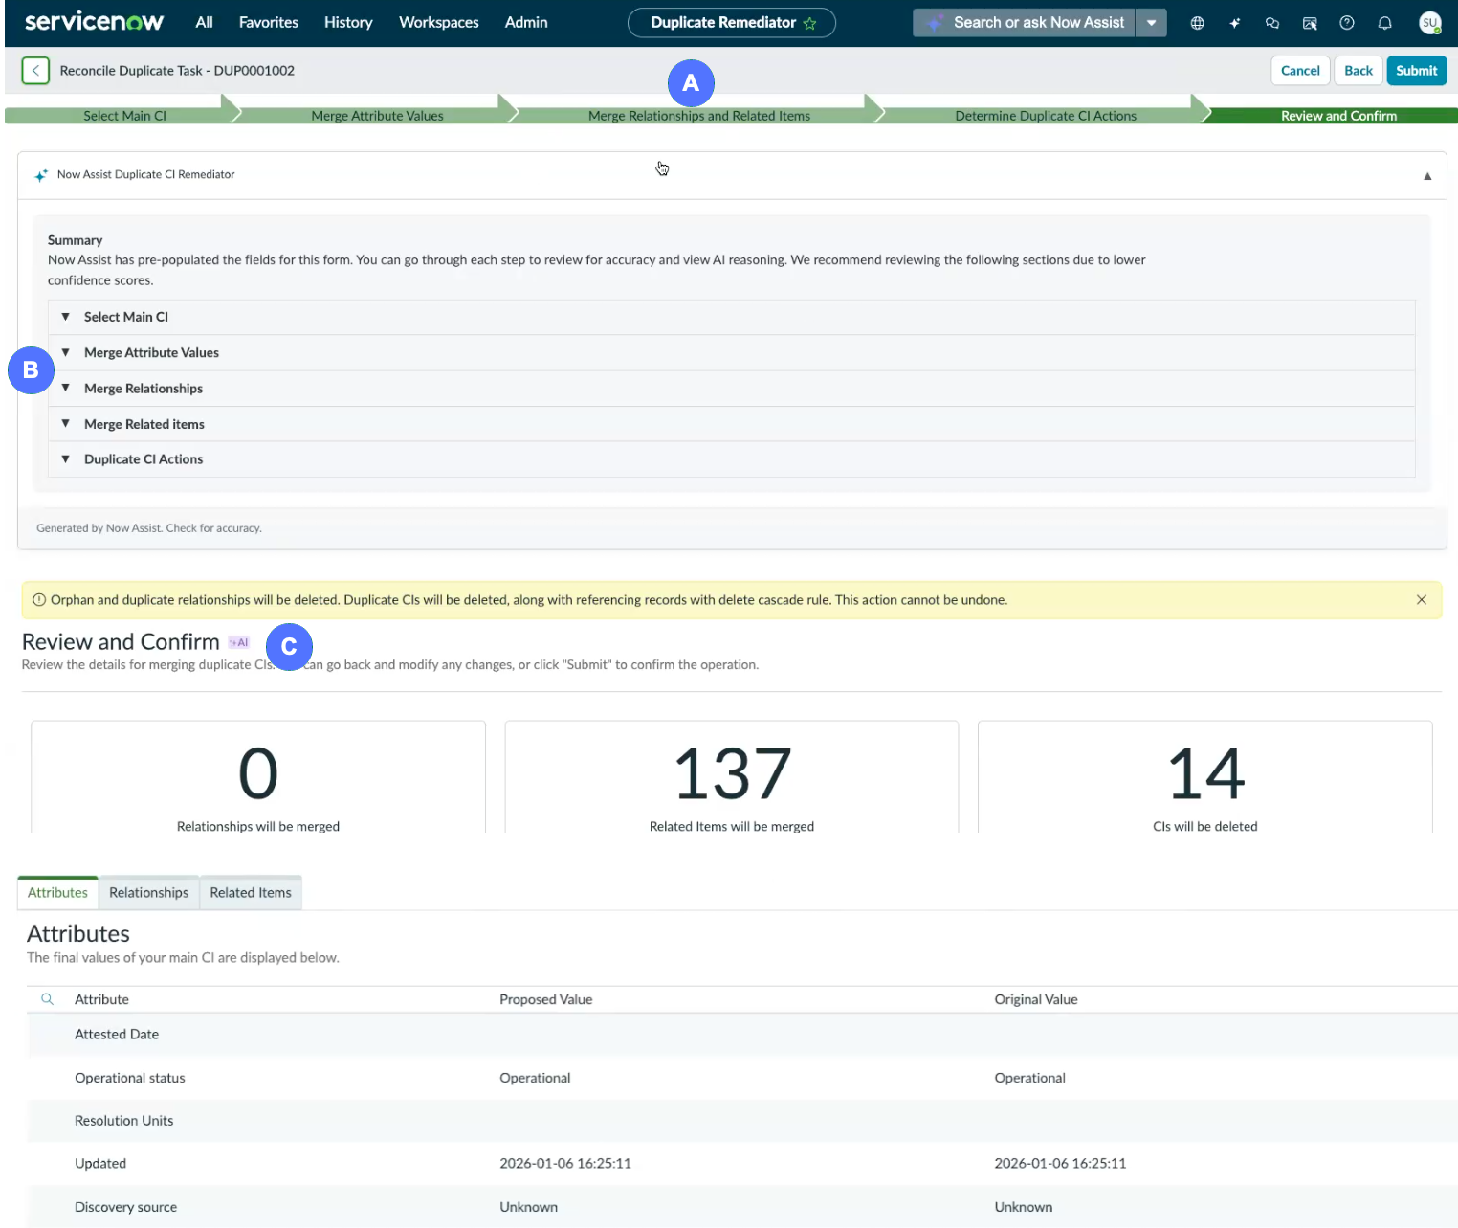
Task: Click the AI badge next to Review and Confirm
Action: pos(239,642)
